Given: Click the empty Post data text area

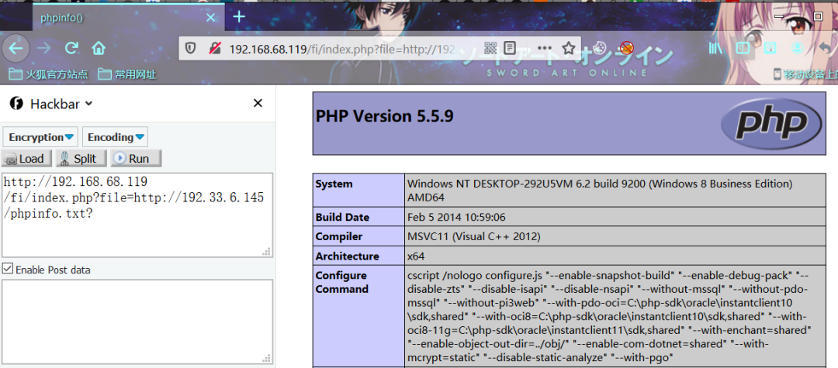Looking at the screenshot, I should (x=137, y=322).
